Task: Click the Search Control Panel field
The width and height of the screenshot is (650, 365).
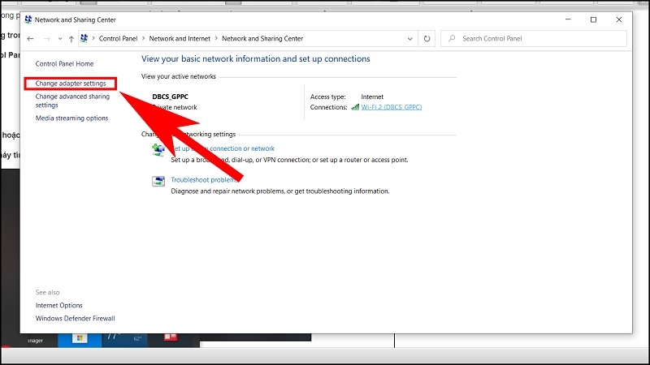Action: pos(534,38)
